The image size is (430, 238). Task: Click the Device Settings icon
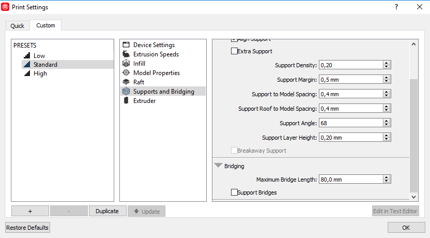126,45
